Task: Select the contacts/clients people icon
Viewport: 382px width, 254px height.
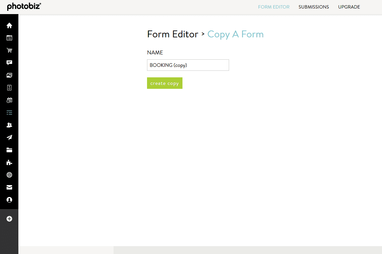Action: tap(9, 125)
